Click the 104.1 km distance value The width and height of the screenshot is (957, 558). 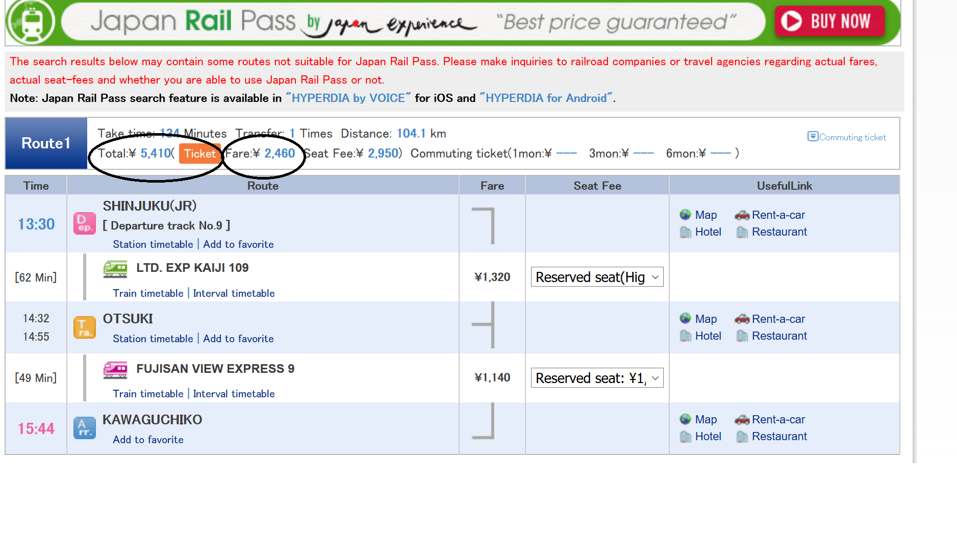411,134
